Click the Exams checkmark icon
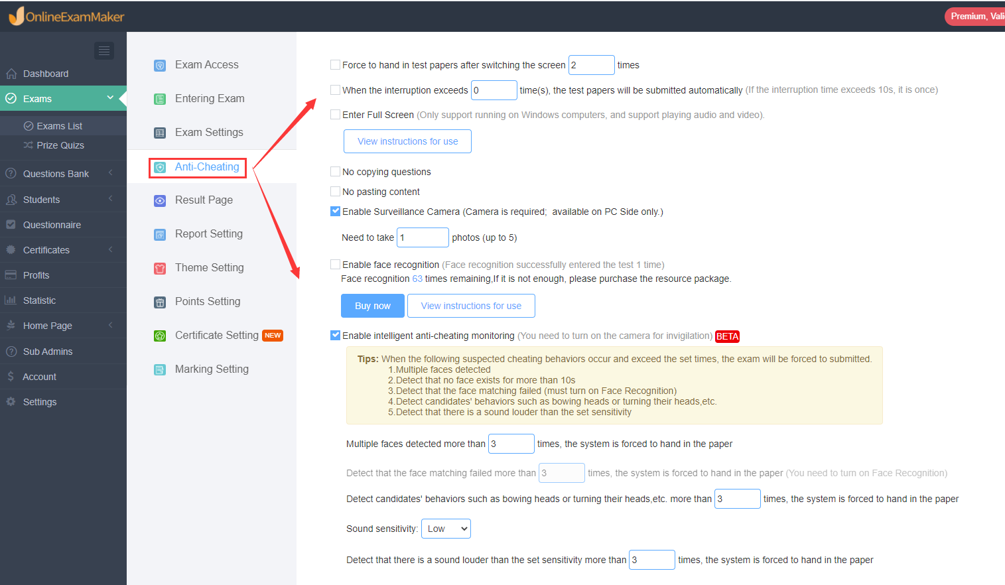Viewport: 1005px width, 585px height. pyautogui.click(x=11, y=99)
